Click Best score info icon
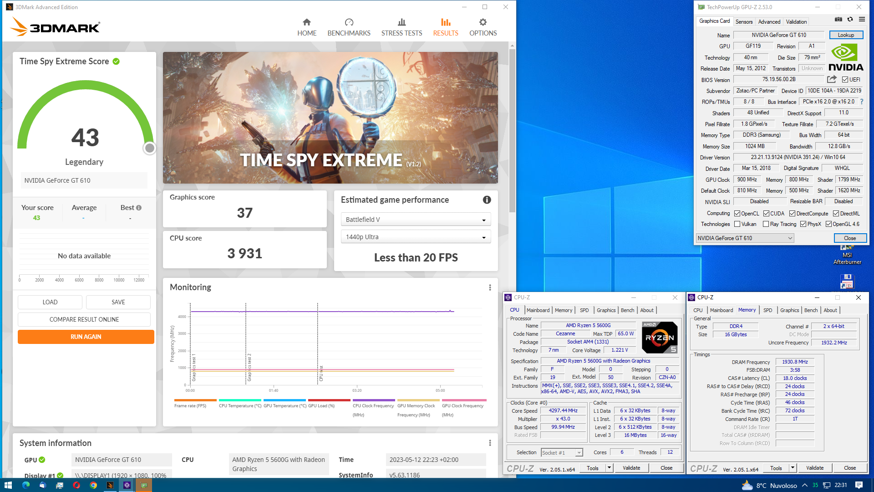This screenshot has width=874, height=492. click(139, 208)
